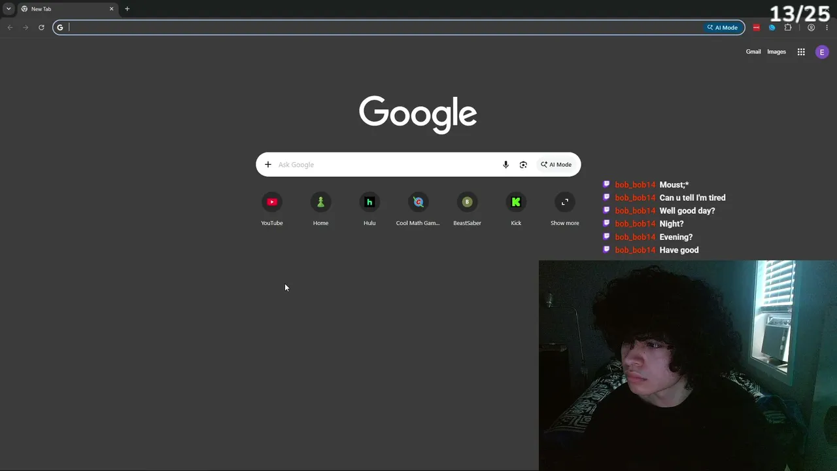Click the webcam video overlay
837x471 pixels.
[x=688, y=366]
